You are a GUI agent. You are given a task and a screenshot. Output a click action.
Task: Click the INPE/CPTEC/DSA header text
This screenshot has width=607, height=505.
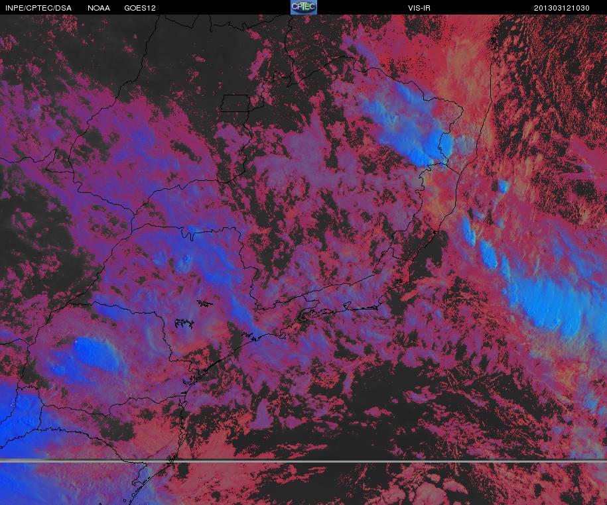(38, 8)
